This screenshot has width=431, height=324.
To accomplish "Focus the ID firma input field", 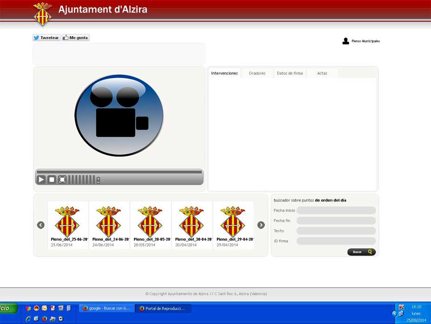I will click(x=336, y=241).
